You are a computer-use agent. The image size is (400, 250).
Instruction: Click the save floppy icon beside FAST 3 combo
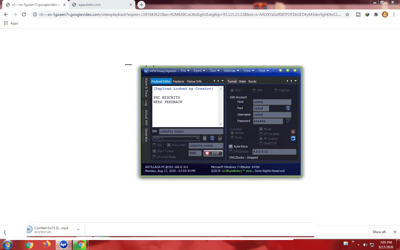tap(212, 138)
